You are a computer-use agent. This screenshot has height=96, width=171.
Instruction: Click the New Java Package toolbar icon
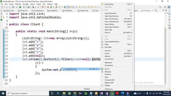(48, 7)
